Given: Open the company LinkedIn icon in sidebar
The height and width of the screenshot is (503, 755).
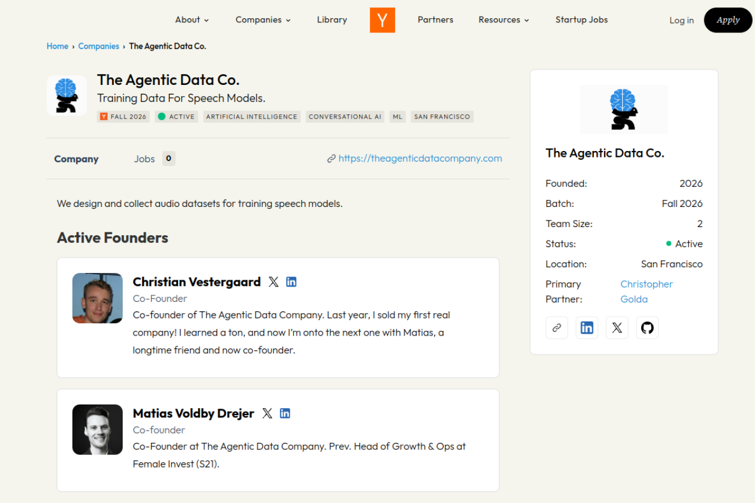Looking at the screenshot, I should 587,328.
